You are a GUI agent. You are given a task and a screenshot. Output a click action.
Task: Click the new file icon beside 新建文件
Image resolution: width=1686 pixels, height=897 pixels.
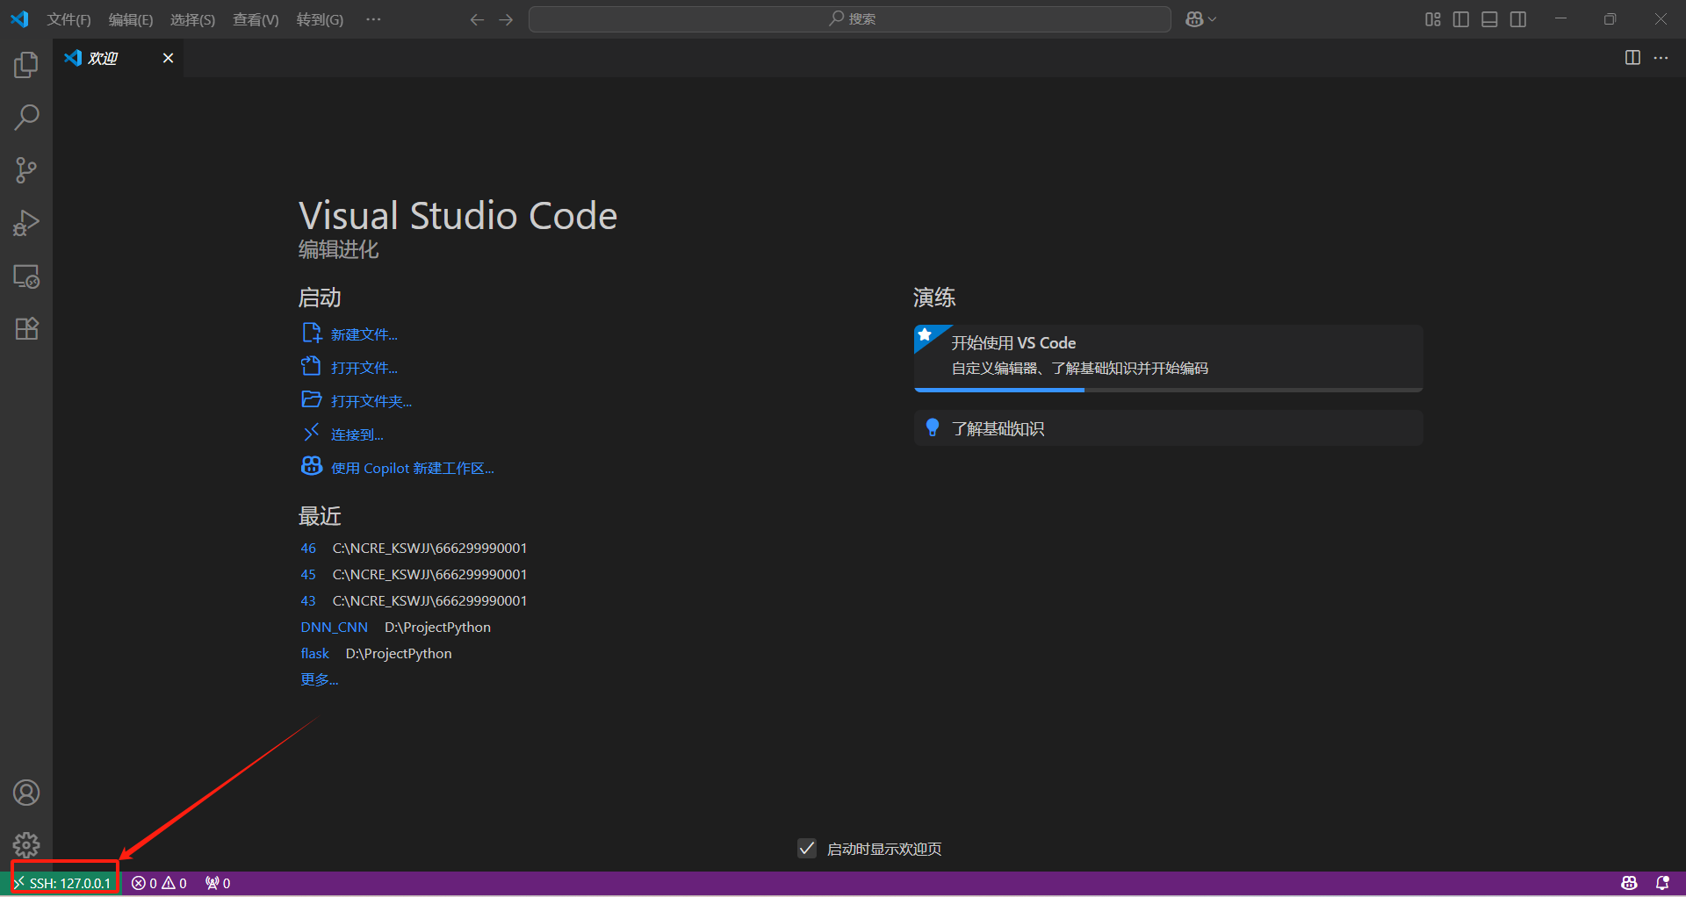(x=312, y=333)
